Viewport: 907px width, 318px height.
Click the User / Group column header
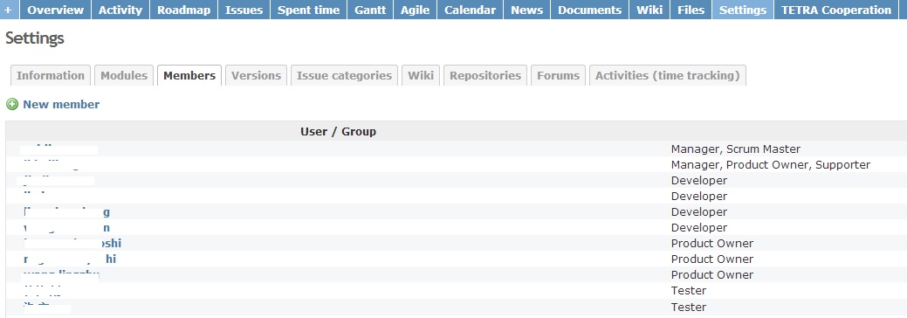click(338, 132)
